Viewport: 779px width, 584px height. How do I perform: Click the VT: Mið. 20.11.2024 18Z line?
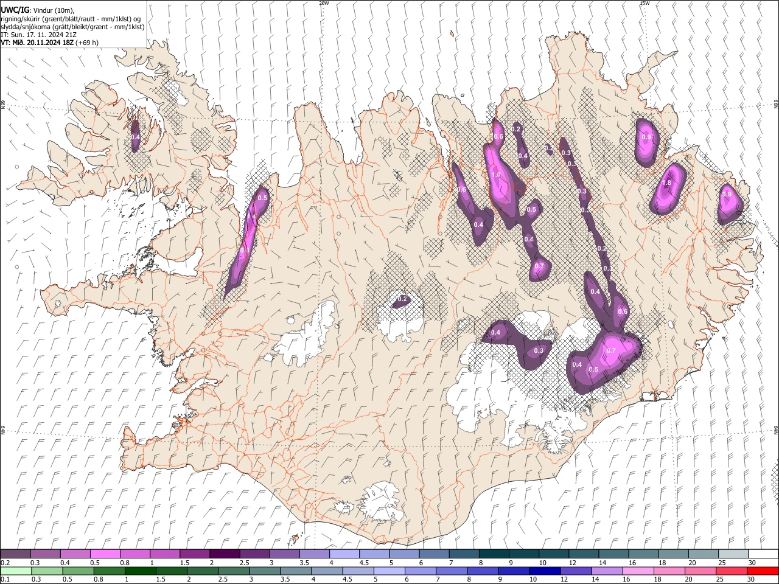pos(49,43)
